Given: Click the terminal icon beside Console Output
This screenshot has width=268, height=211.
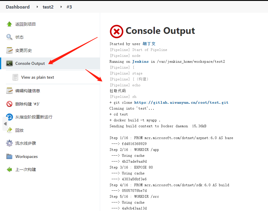Looking at the screenshot, I should (9, 63).
